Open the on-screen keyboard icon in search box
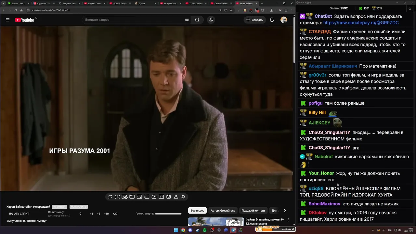 point(187,20)
